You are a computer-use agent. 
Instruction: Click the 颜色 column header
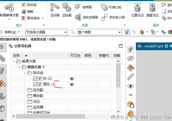90,56
